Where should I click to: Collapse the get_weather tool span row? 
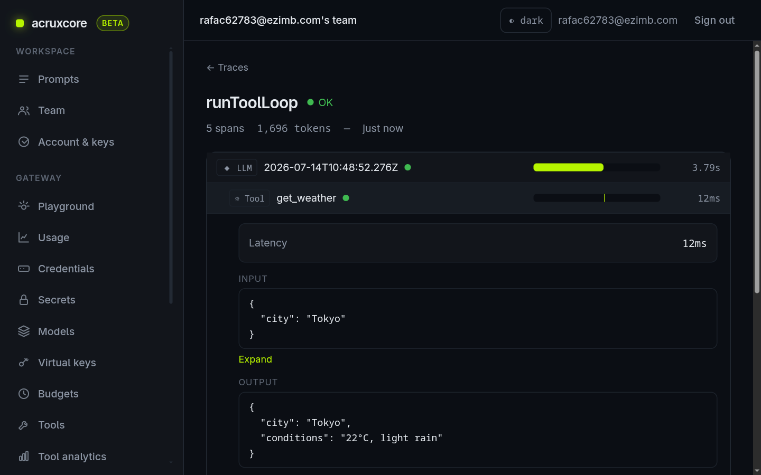pos(468,198)
